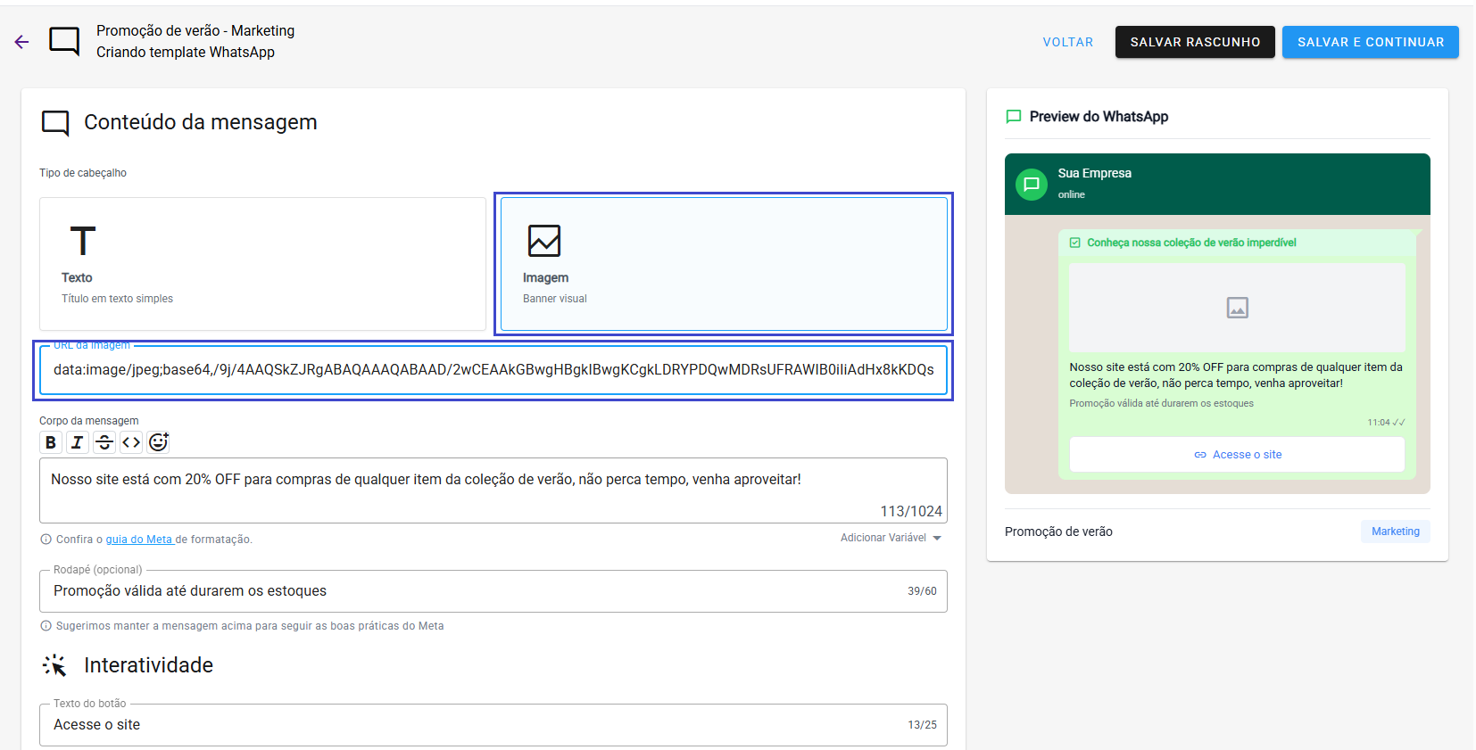Select the Imagem header type card

coord(723,264)
